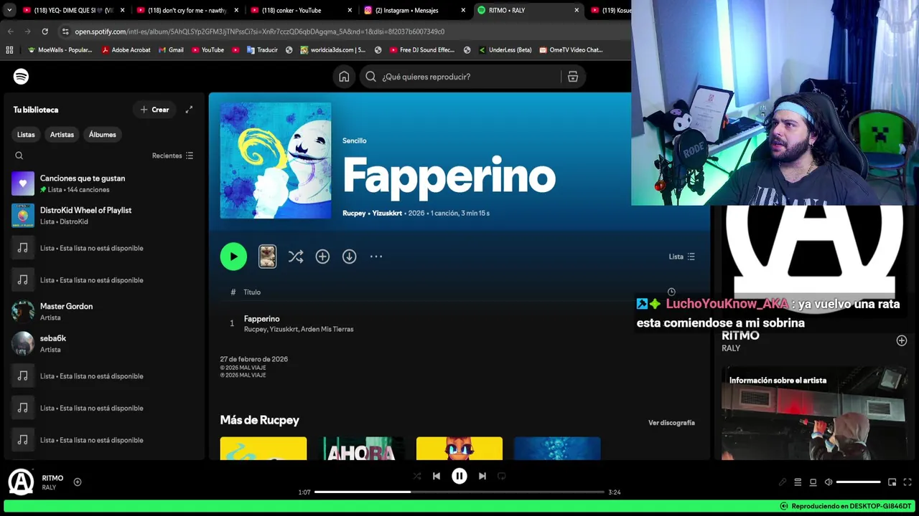Open more options for the Fapperino album

376,257
